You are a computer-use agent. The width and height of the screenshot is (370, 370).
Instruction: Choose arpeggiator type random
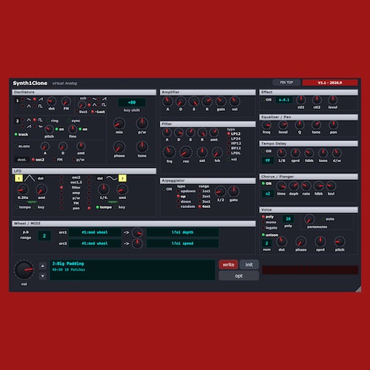(186, 206)
